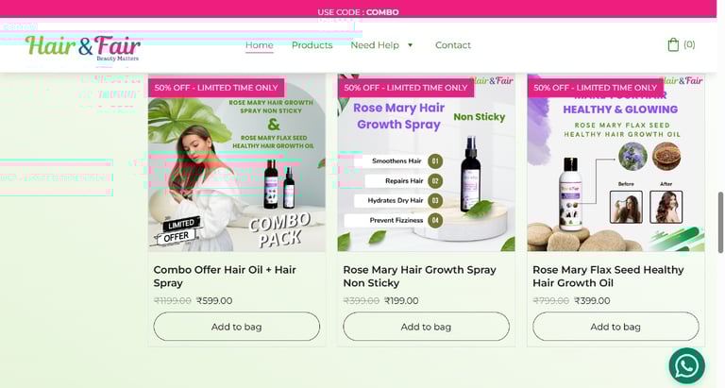This screenshot has width=725, height=388.
Task: Open Rose Mary Flax Seed Healthy Hair Growth Oil title
Action: pos(608,276)
